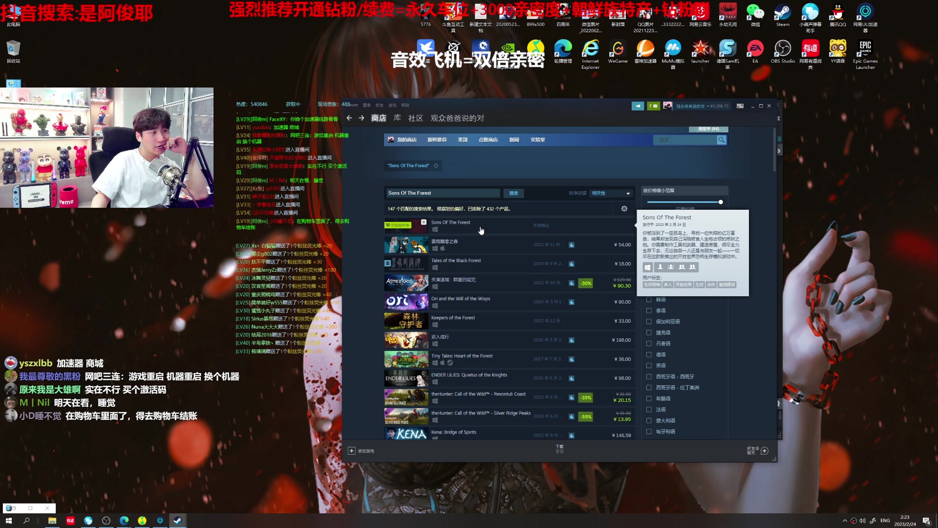The height and width of the screenshot is (528, 938).
Task: Open 回收站 Recycle Bin icon
Action: pos(13,52)
